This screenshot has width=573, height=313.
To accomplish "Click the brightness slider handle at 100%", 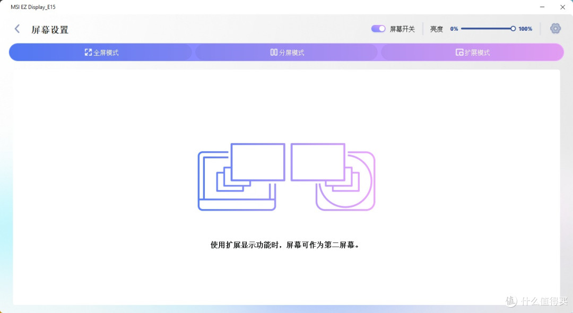I will pos(513,29).
